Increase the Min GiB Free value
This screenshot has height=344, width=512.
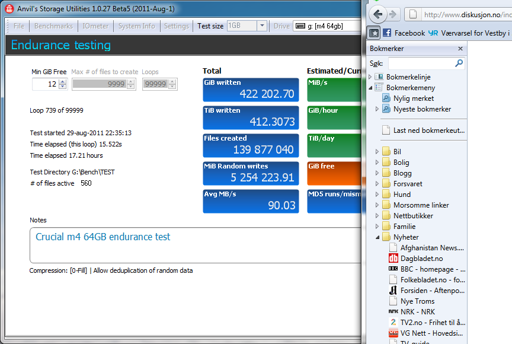point(63,81)
